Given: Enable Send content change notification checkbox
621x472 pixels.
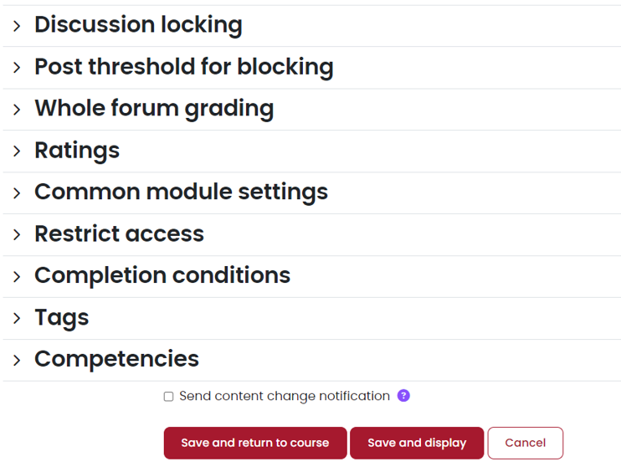Looking at the screenshot, I should click(168, 397).
